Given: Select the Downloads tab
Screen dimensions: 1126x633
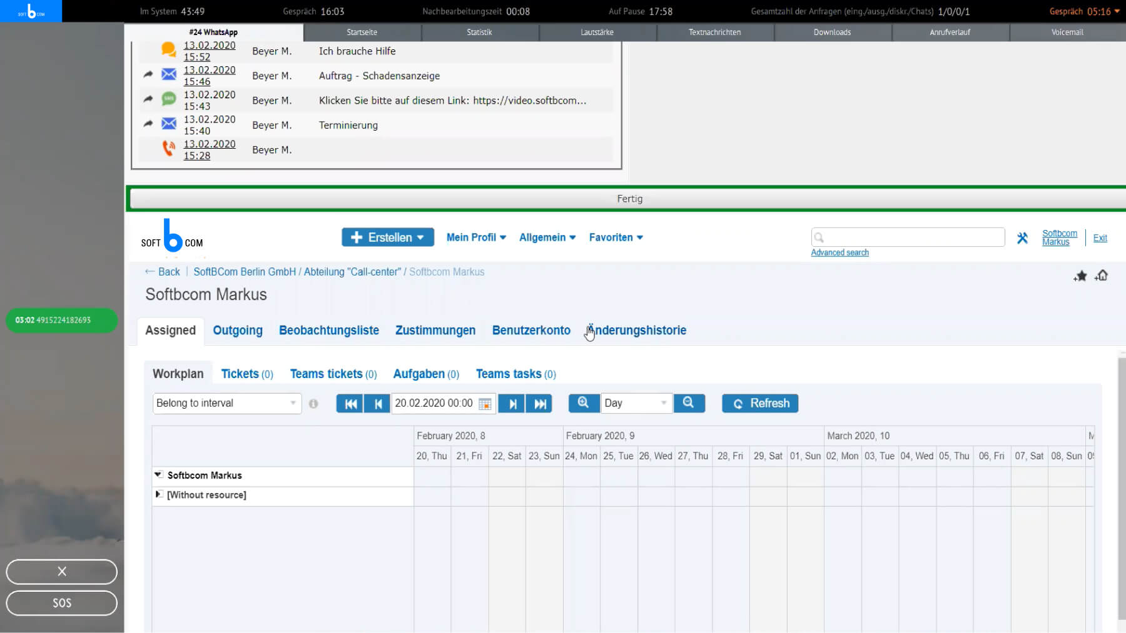Looking at the screenshot, I should point(832,32).
